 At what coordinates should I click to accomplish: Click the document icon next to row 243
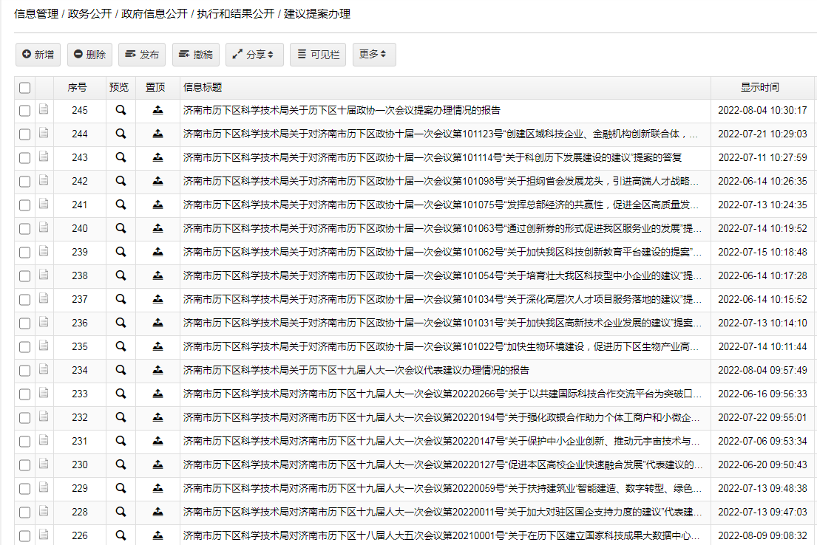tap(44, 157)
